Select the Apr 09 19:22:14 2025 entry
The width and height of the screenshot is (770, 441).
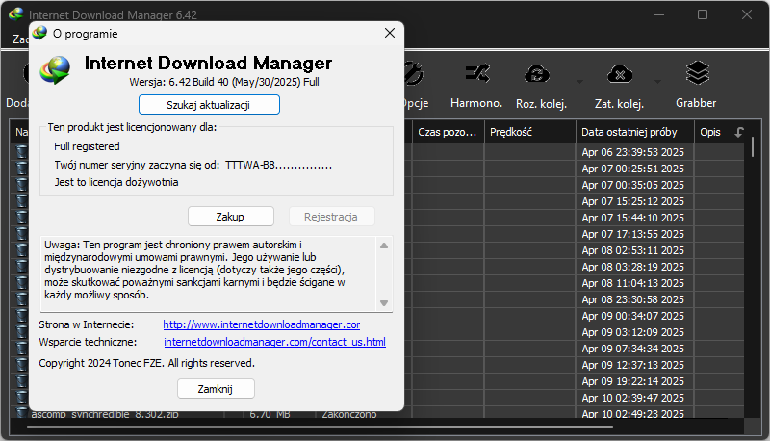(x=633, y=381)
